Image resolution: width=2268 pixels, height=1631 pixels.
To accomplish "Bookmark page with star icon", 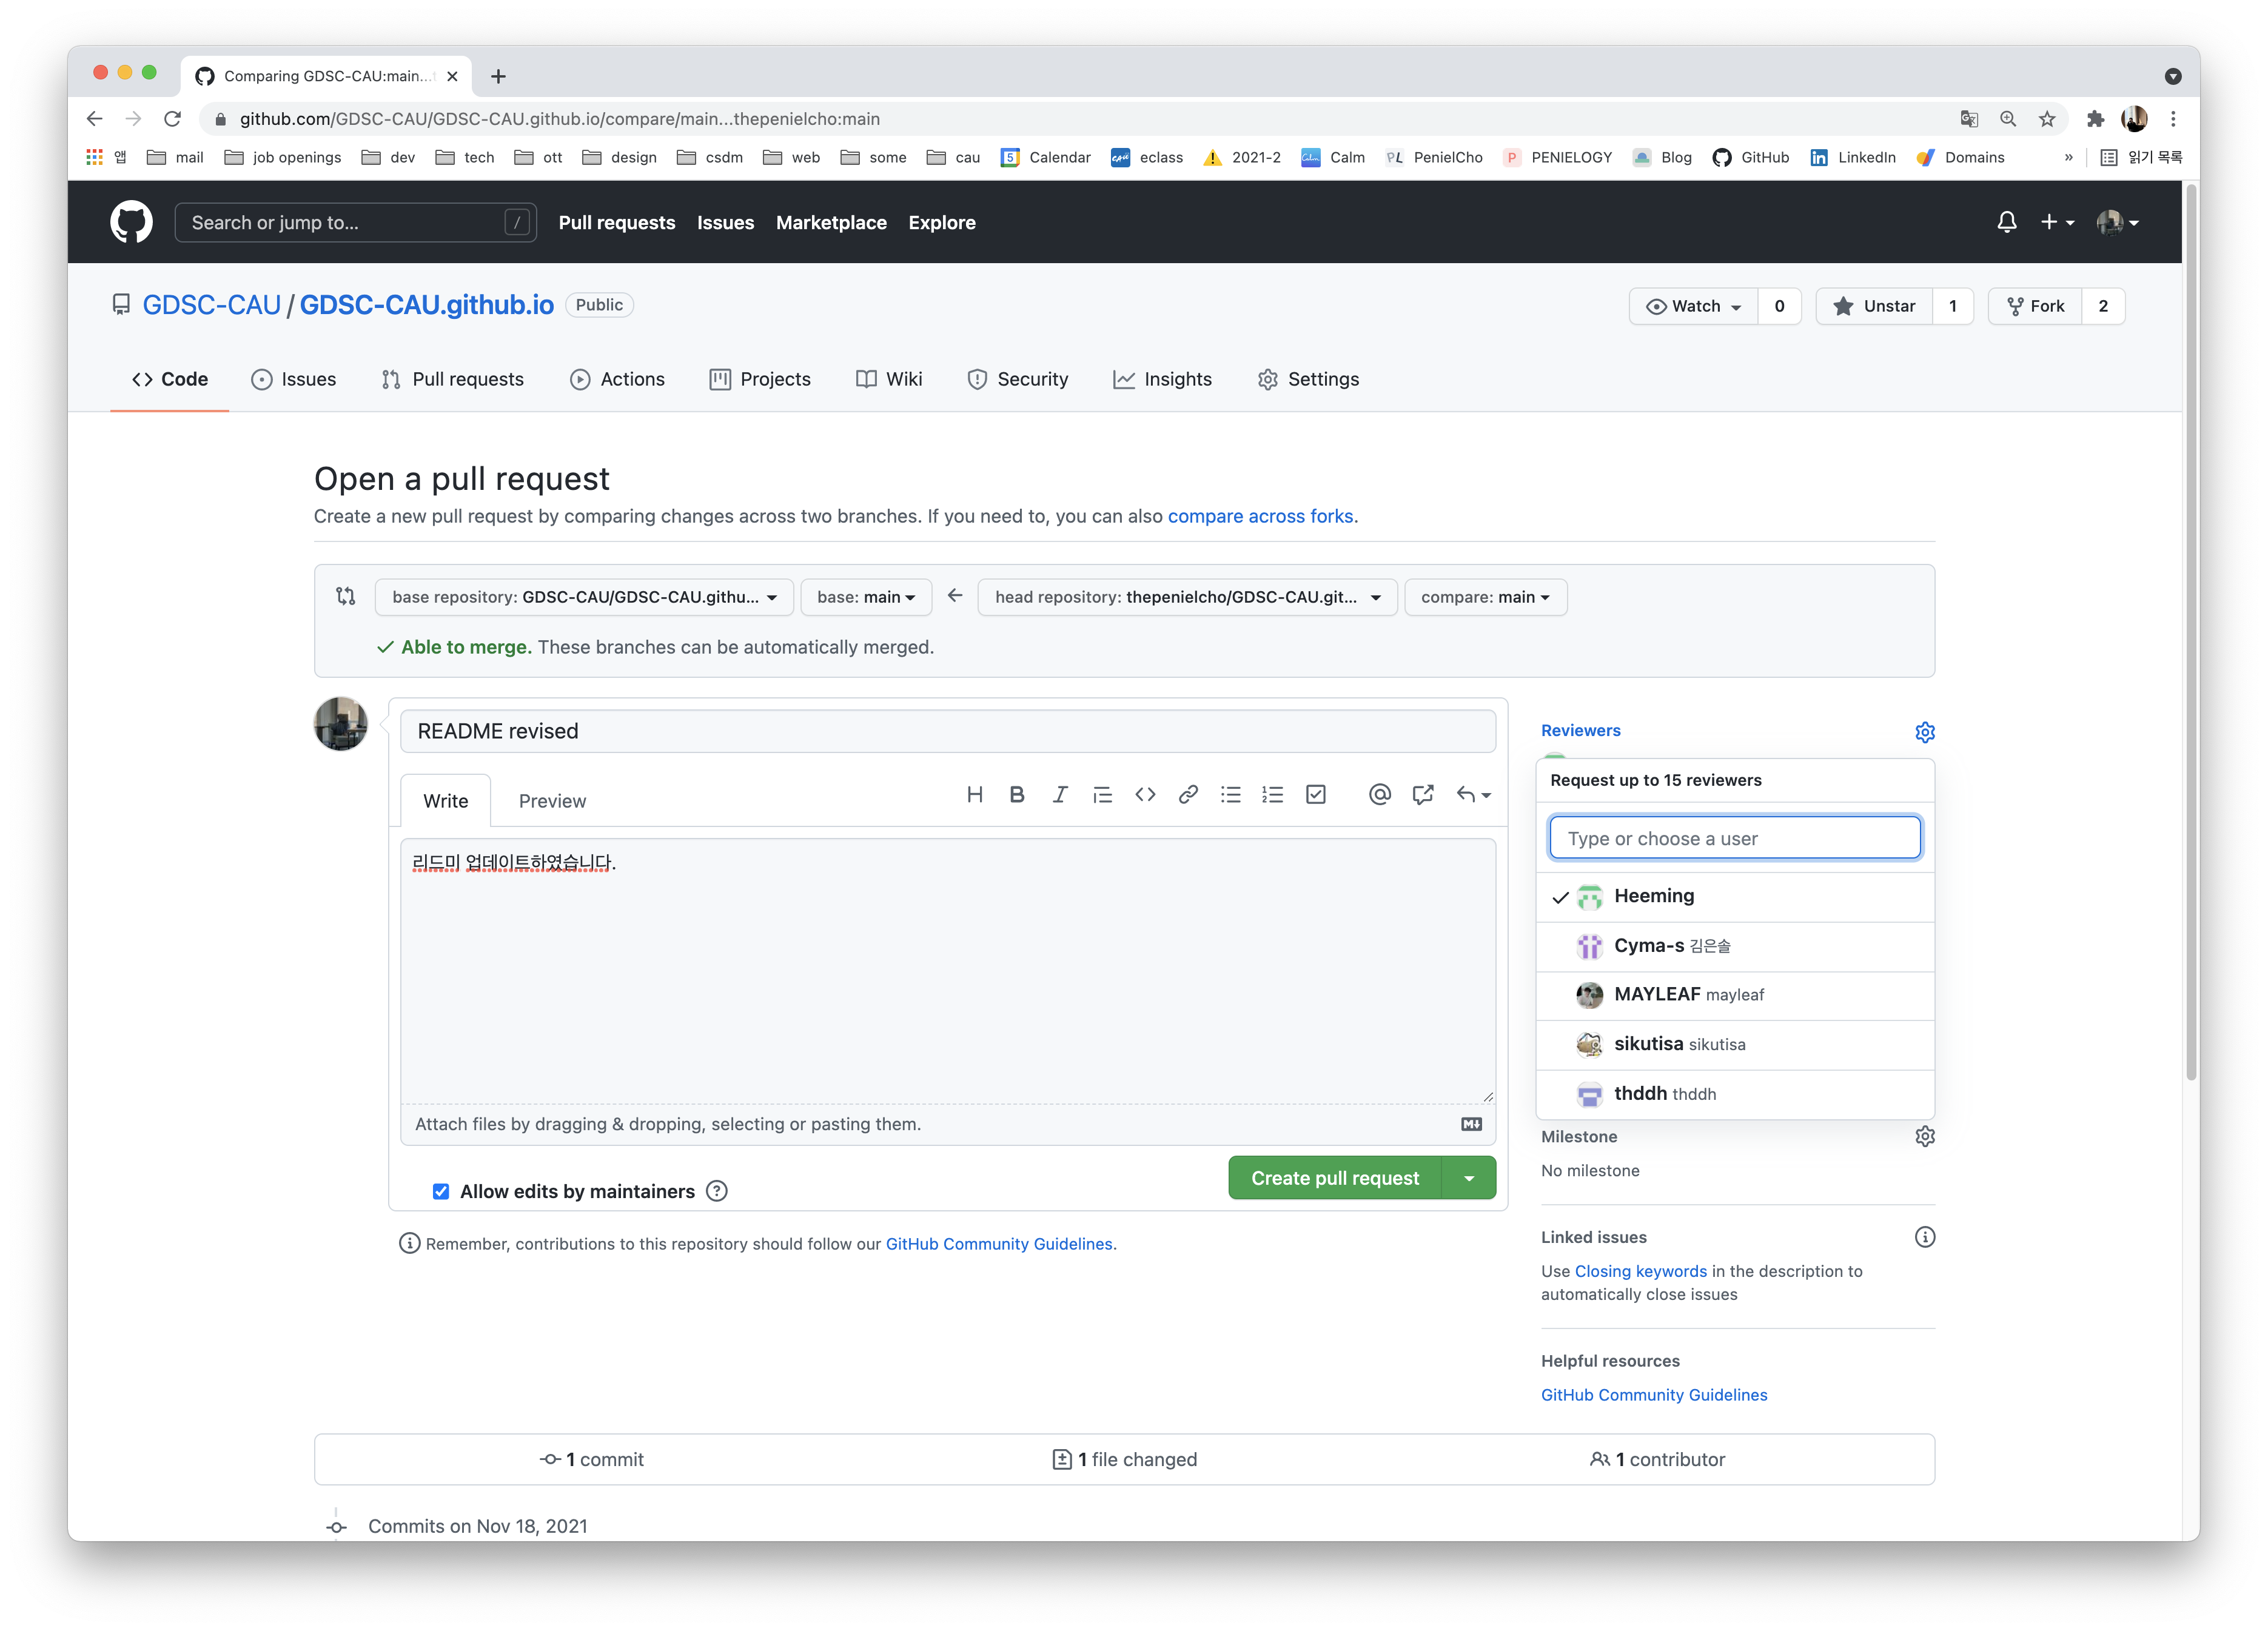I will pos(2047,119).
